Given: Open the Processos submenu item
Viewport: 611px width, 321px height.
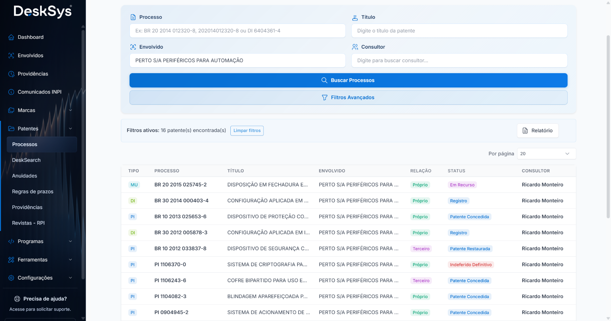Looking at the screenshot, I should (x=42, y=144).
